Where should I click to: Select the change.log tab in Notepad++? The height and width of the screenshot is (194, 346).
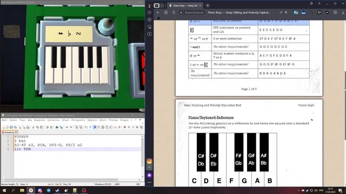pyautogui.click(x=9, y=132)
